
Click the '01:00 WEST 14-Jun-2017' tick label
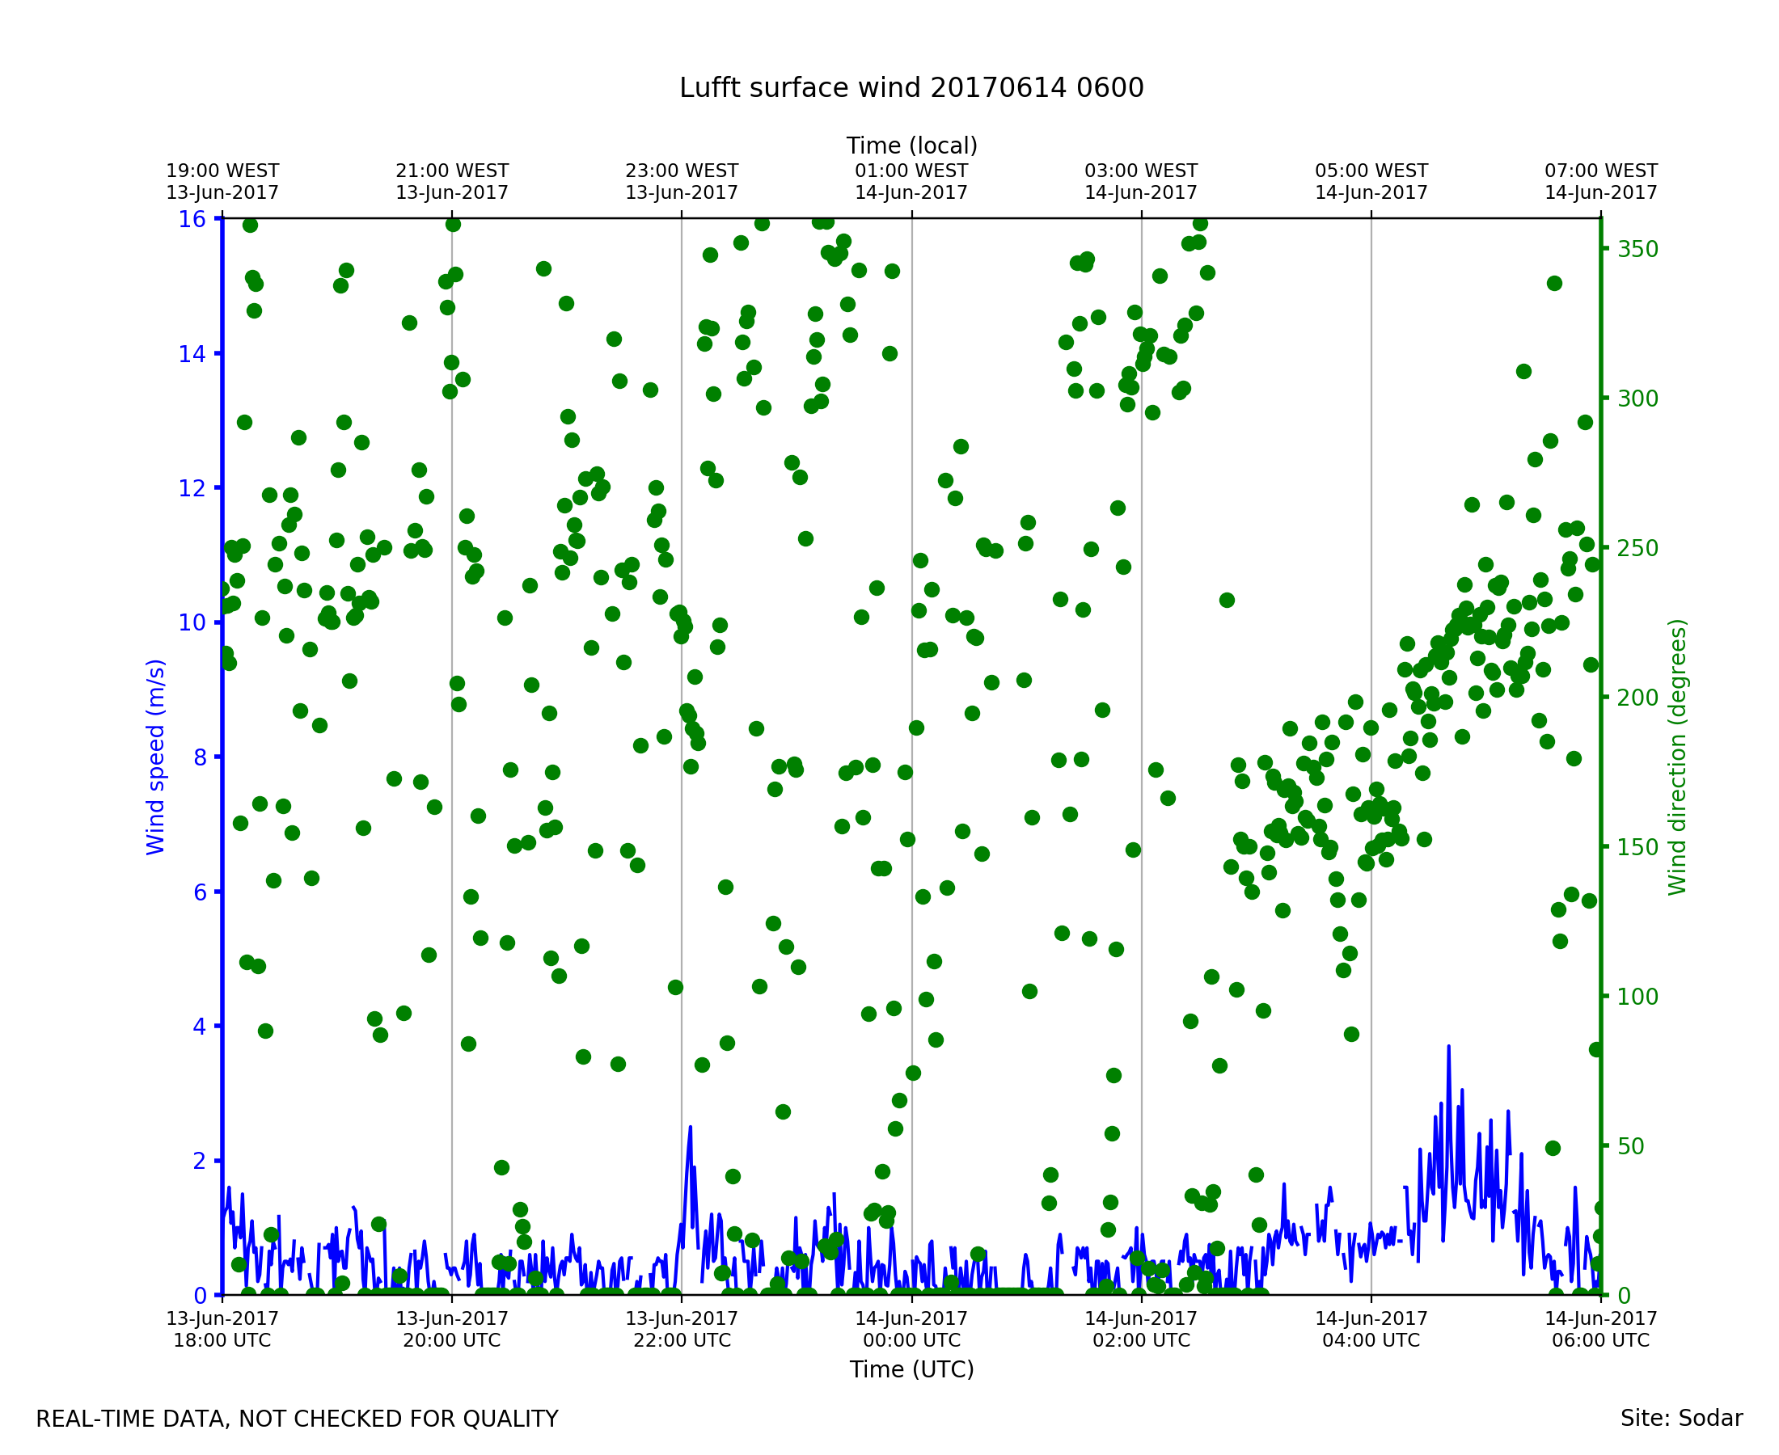click(911, 182)
